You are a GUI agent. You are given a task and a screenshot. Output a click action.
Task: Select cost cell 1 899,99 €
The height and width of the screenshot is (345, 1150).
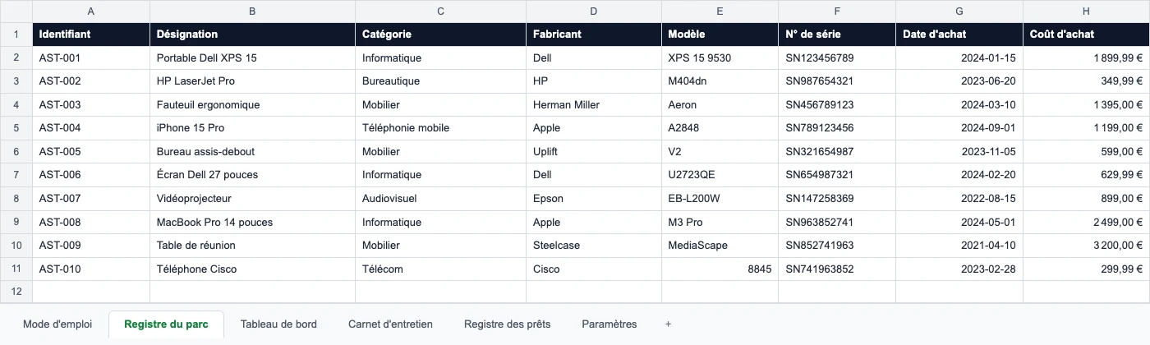tap(1087, 58)
